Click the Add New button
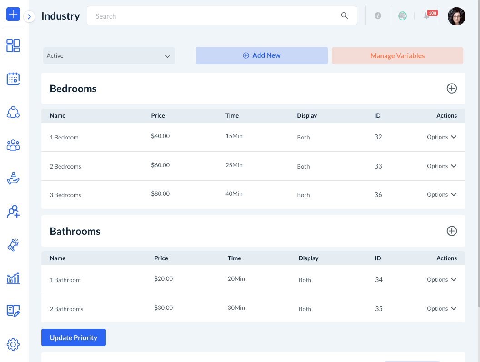 coord(261,55)
